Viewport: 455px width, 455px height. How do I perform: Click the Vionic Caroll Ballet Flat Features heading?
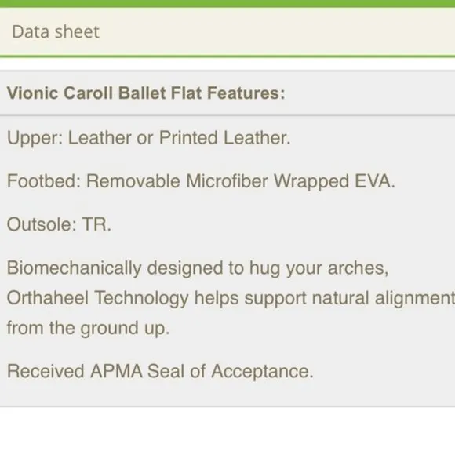[146, 93]
